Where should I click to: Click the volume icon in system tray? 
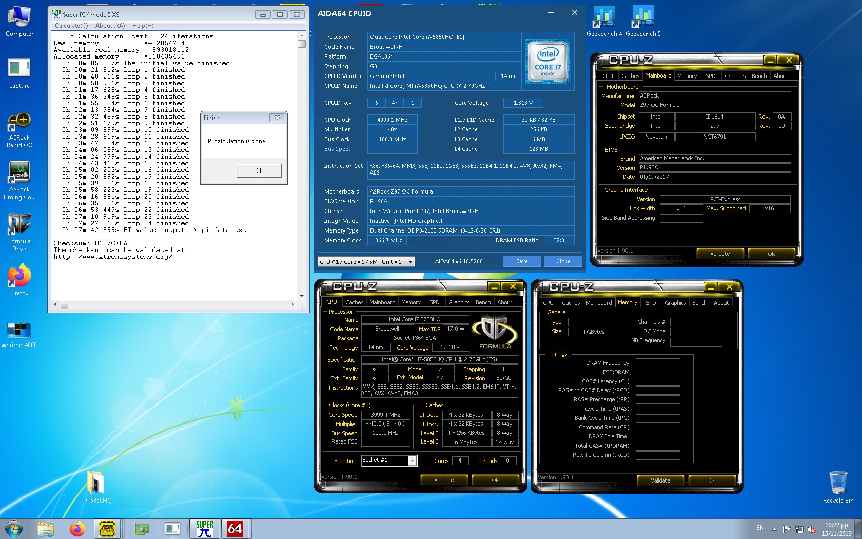(x=812, y=529)
